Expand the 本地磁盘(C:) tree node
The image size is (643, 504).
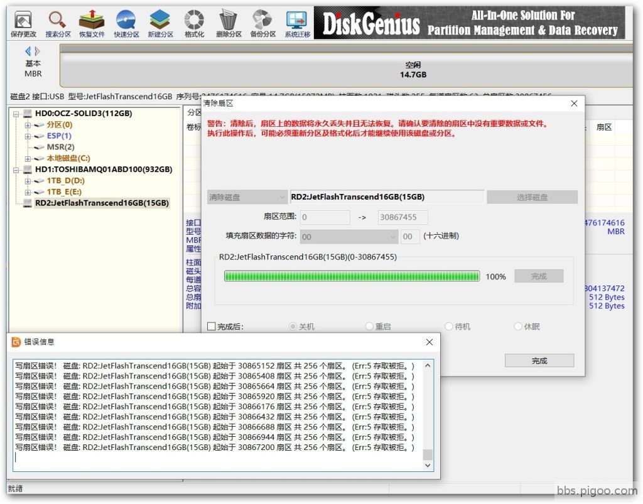click(28, 159)
